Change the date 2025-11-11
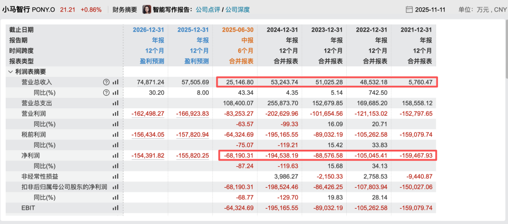The height and width of the screenshot is (224, 508). [430, 9]
